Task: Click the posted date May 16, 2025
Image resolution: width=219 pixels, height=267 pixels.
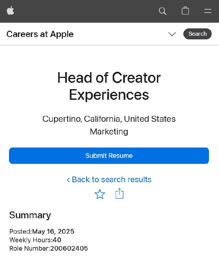Action: pyautogui.click(x=53, y=231)
